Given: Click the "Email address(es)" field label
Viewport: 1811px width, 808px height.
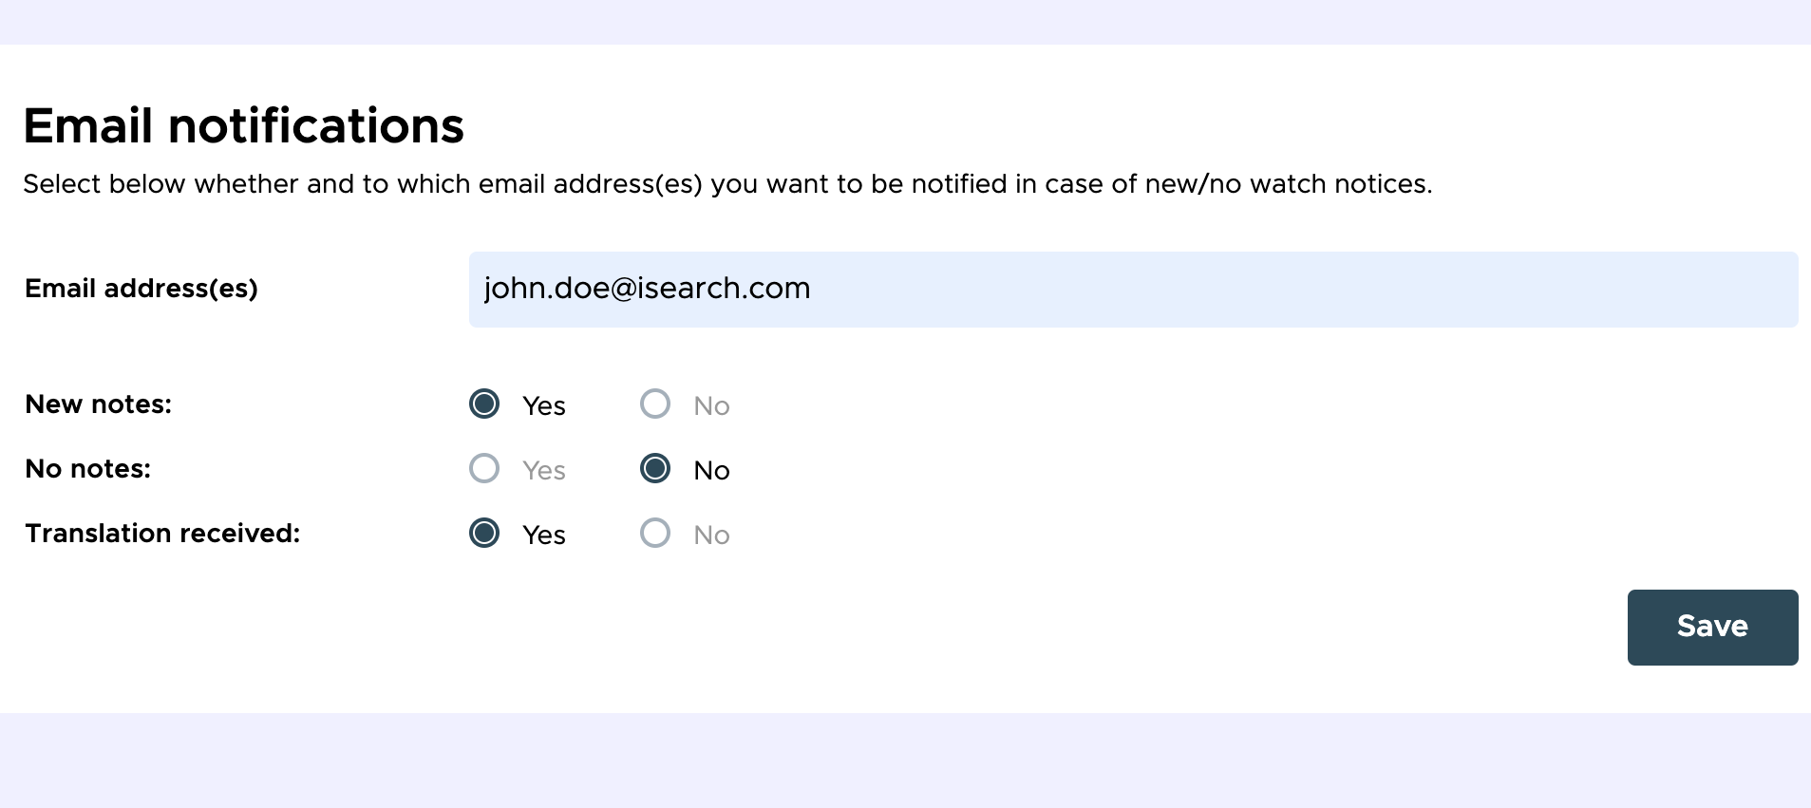Looking at the screenshot, I should 141,289.
